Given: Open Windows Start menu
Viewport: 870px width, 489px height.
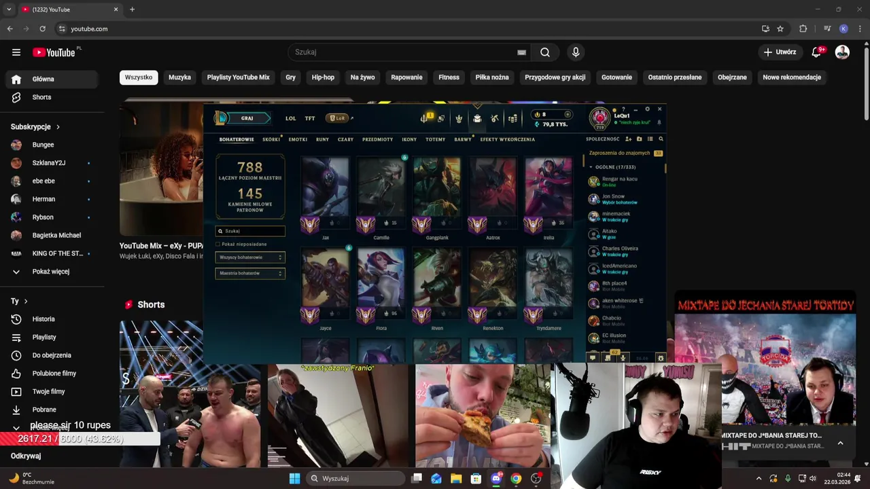Looking at the screenshot, I should [x=294, y=478].
